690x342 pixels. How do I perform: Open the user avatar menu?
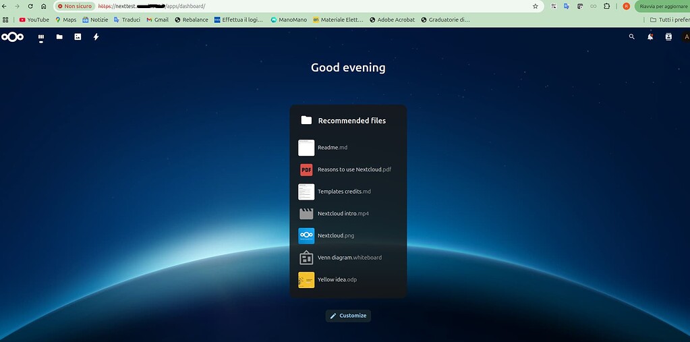click(x=686, y=37)
